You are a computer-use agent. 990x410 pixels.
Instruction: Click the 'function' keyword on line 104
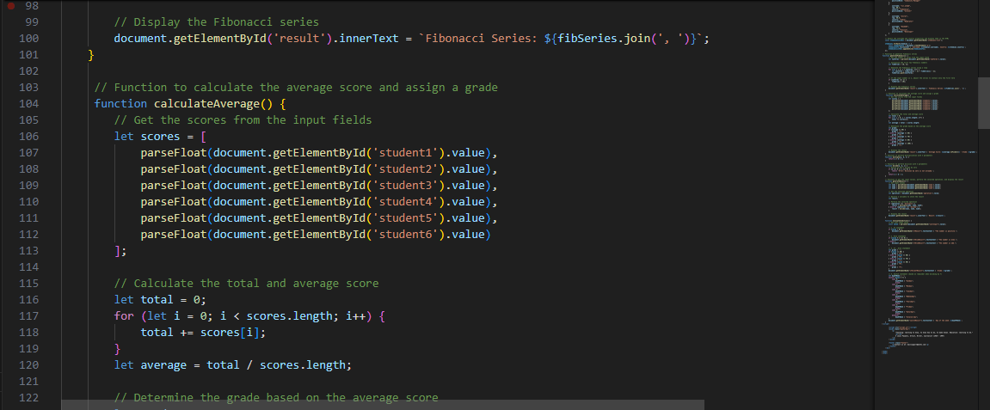120,103
